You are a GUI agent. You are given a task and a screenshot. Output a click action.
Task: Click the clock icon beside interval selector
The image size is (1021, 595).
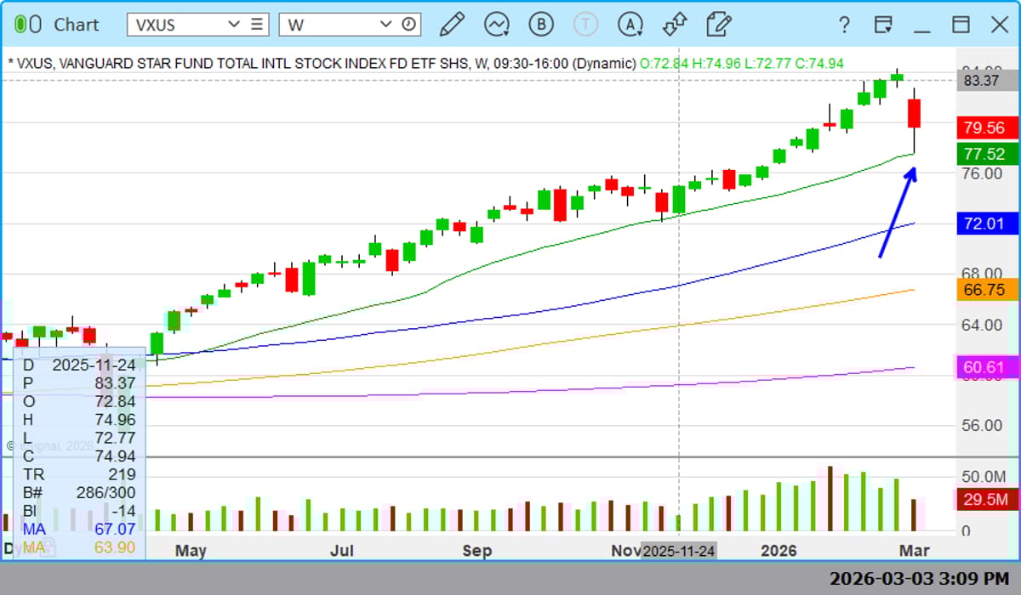409,24
